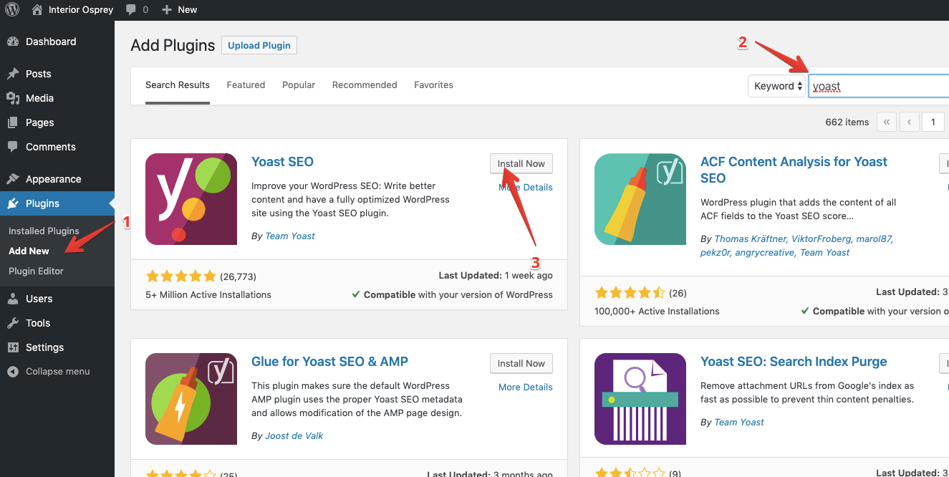Open the Interior Osprey site name link

[x=81, y=10]
